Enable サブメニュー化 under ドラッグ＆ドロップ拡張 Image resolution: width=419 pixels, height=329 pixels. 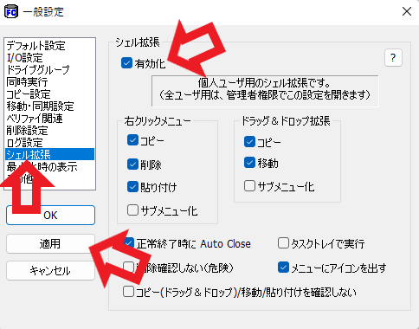click(249, 186)
